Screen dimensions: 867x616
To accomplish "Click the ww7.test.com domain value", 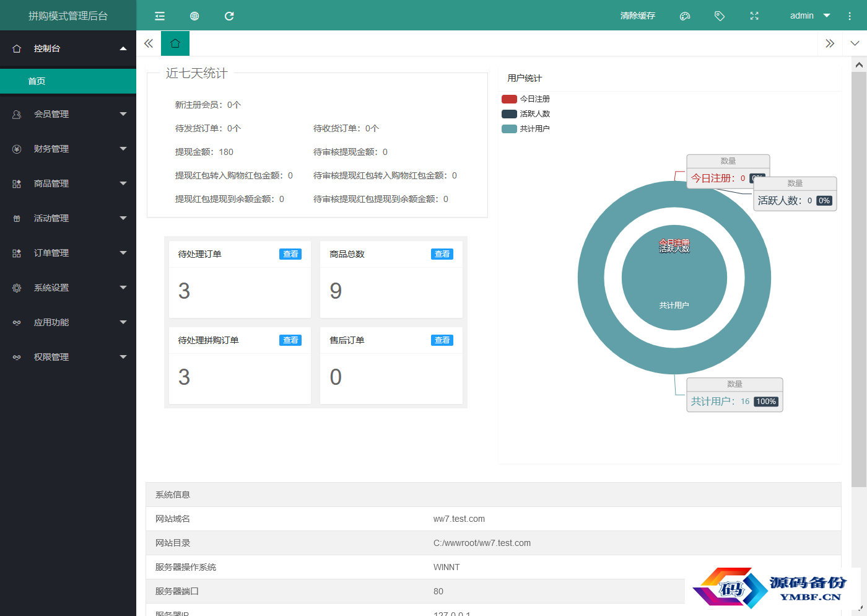I will coord(459,519).
